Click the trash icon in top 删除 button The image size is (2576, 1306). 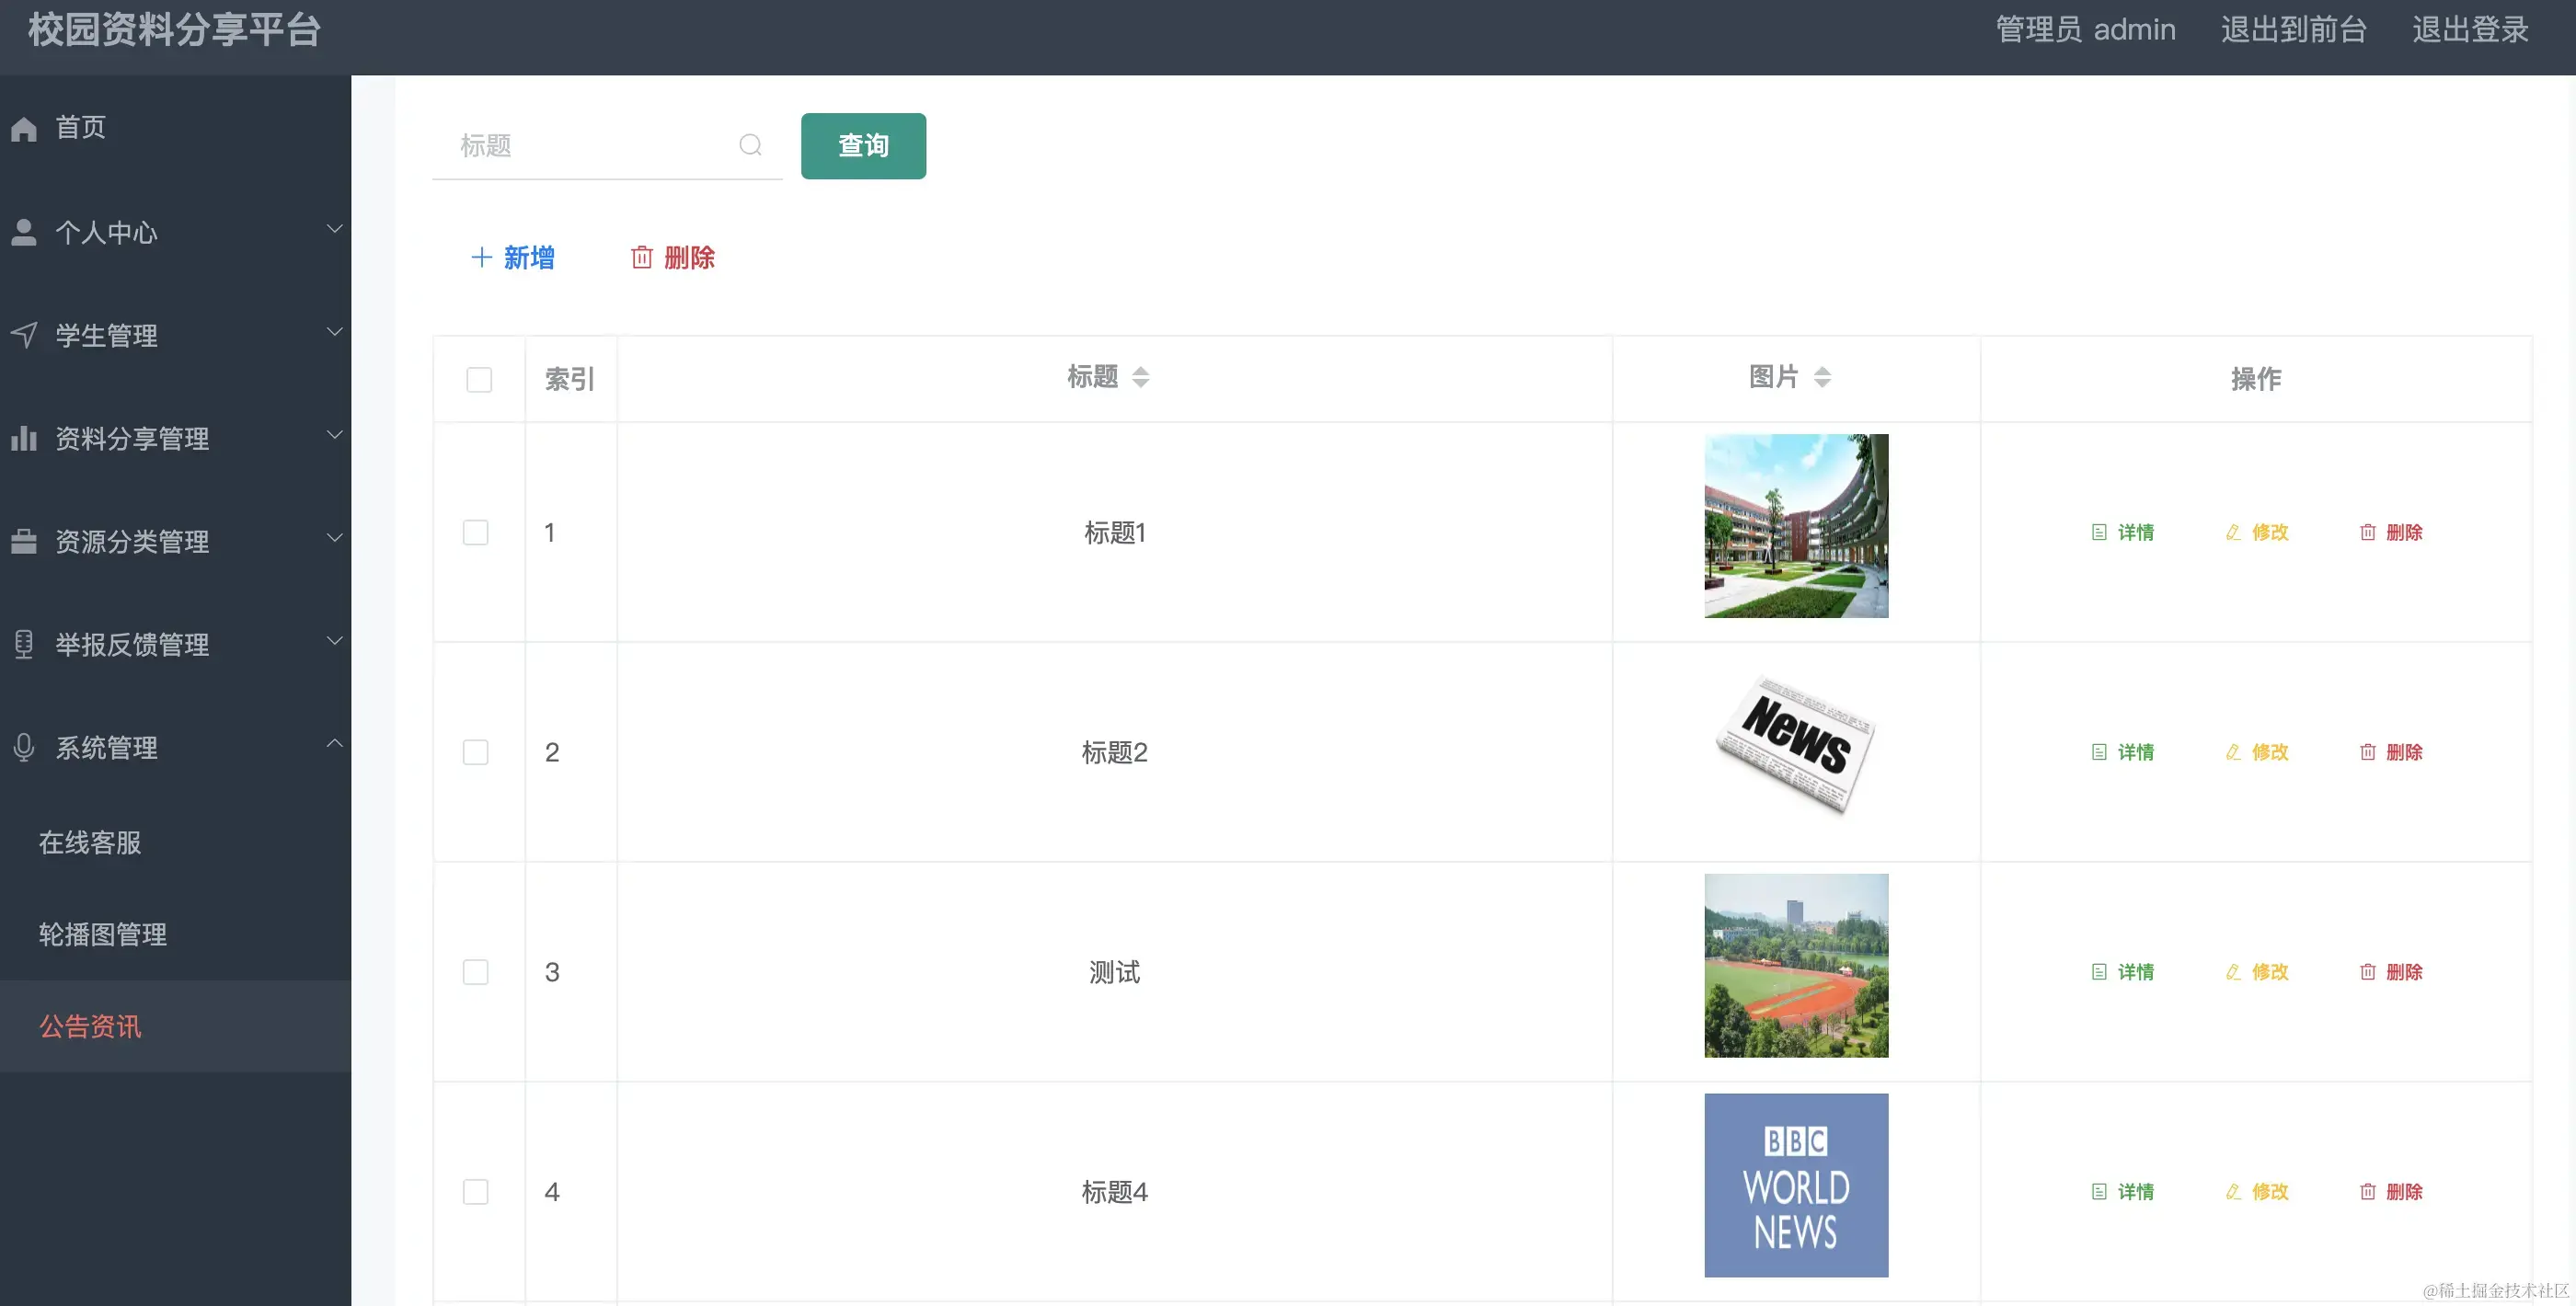pos(642,258)
